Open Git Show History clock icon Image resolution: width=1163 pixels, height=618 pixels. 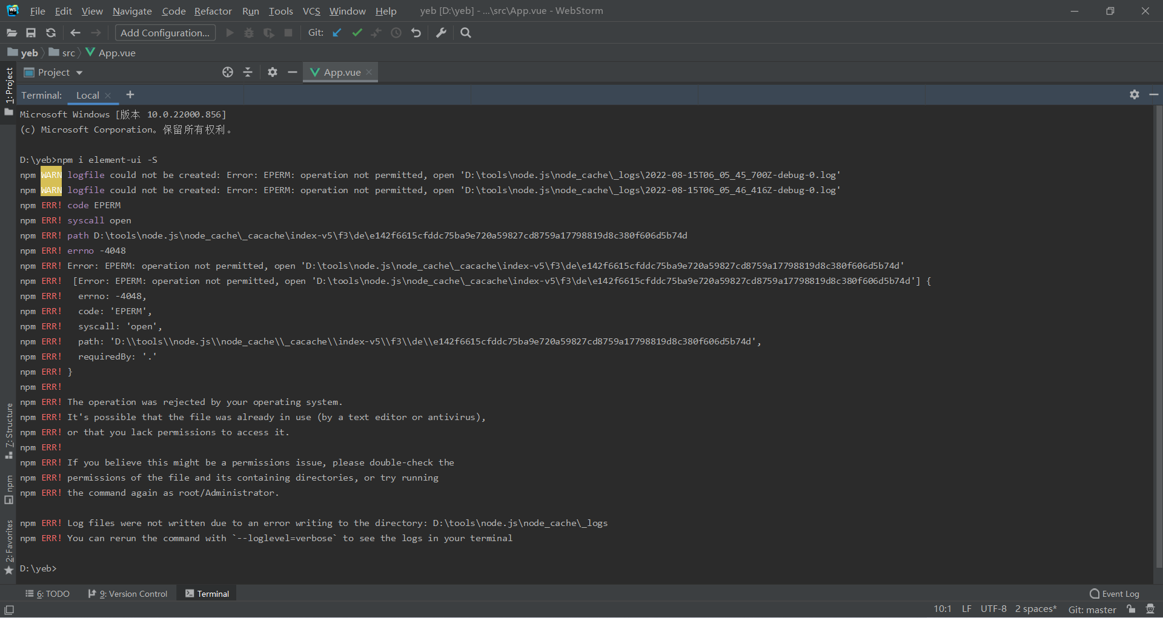point(396,33)
